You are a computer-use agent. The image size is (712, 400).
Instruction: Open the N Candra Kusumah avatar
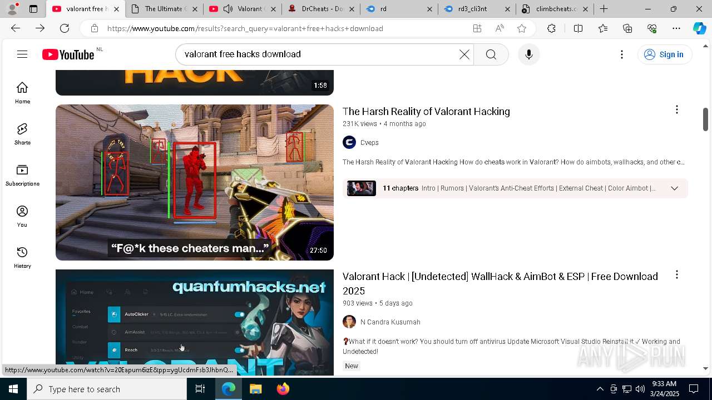pyautogui.click(x=349, y=322)
